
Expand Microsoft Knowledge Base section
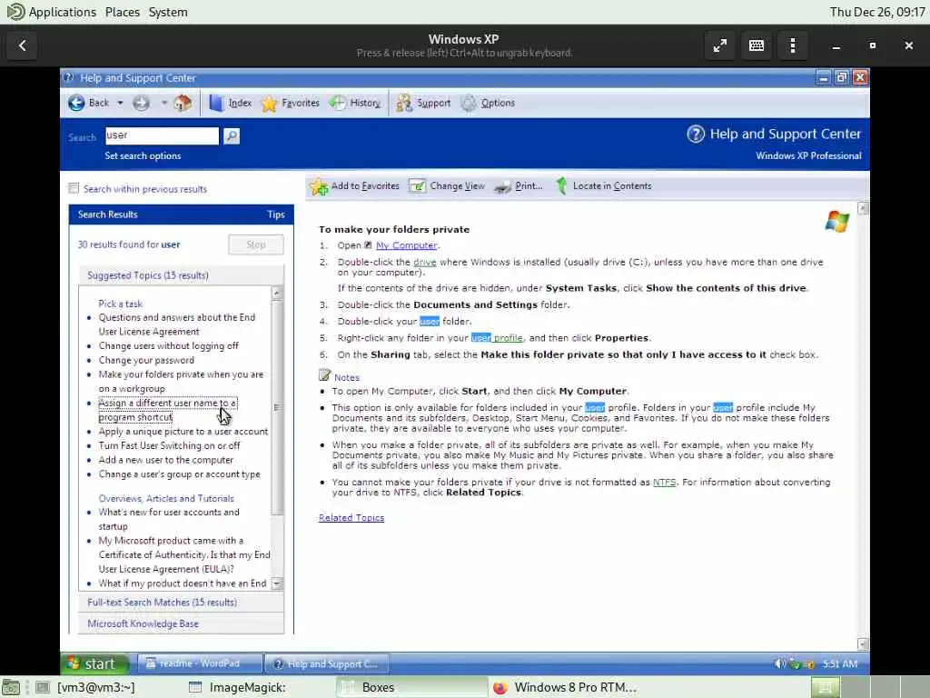pos(181,623)
